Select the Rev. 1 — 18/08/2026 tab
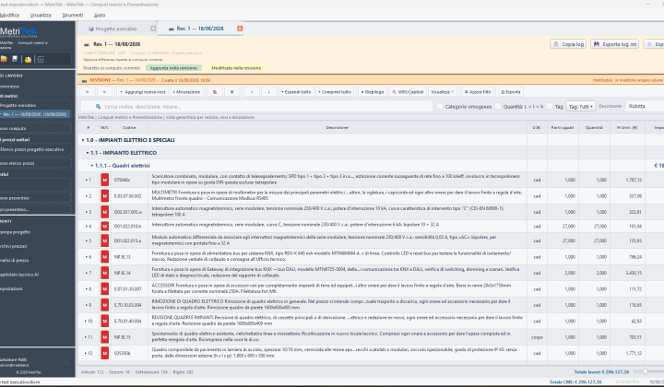 pos(200,29)
